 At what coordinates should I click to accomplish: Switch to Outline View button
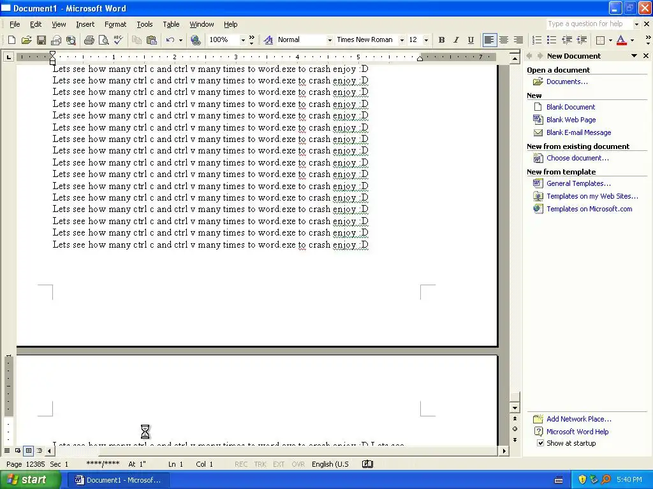pos(40,450)
